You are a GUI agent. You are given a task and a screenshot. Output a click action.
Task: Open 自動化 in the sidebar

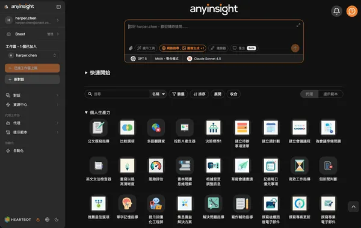32,150
